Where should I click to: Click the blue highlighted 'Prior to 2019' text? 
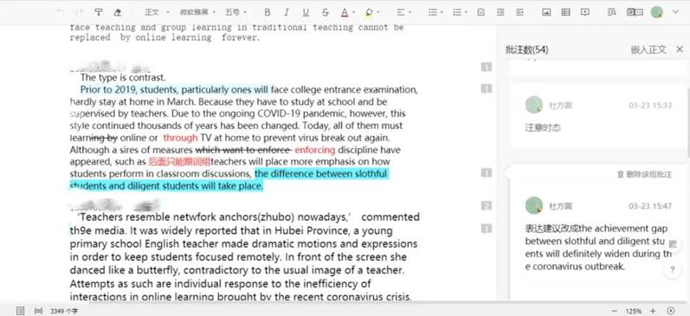(x=174, y=90)
